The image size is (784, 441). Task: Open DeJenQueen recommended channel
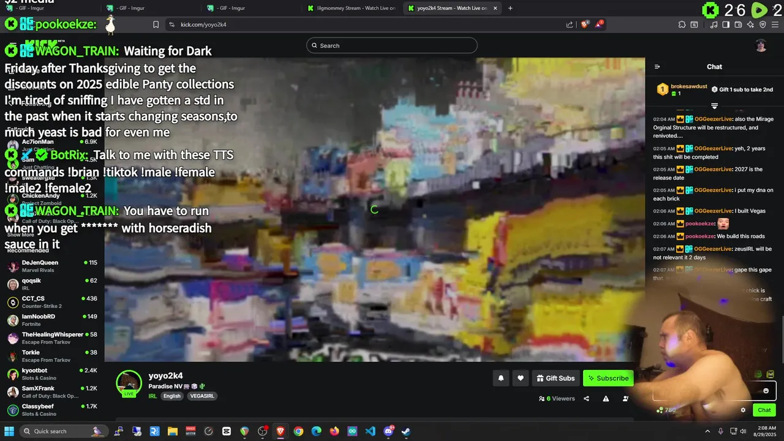(x=53, y=266)
